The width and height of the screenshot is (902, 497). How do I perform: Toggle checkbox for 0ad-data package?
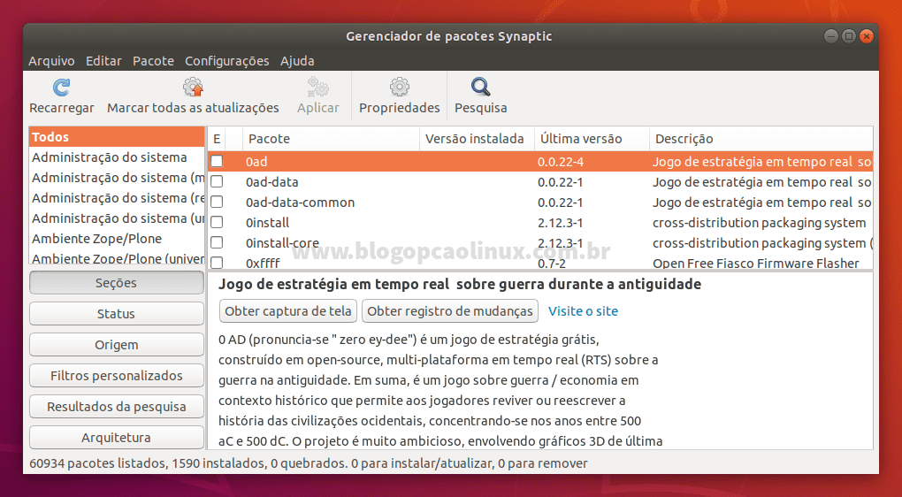(x=217, y=182)
